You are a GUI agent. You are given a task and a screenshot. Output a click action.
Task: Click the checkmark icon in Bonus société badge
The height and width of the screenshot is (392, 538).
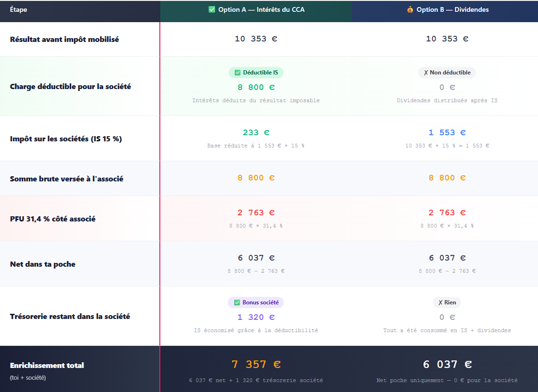coord(237,302)
